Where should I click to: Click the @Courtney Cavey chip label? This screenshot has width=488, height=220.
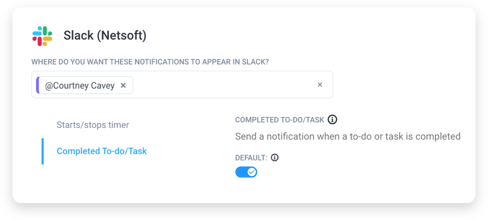click(79, 85)
